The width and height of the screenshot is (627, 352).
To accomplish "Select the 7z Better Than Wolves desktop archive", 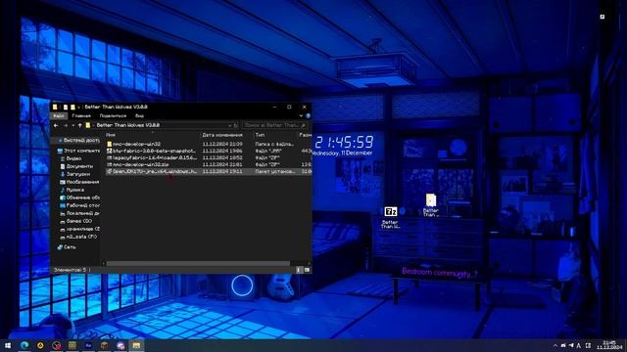I will coord(390,217).
